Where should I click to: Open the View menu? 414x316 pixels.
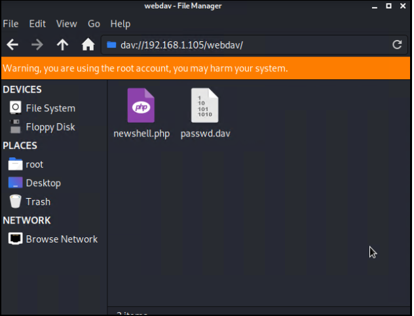[x=67, y=24]
